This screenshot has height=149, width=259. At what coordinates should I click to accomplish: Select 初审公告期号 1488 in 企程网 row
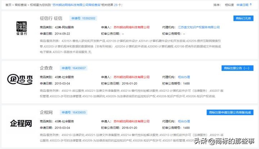(186, 128)
